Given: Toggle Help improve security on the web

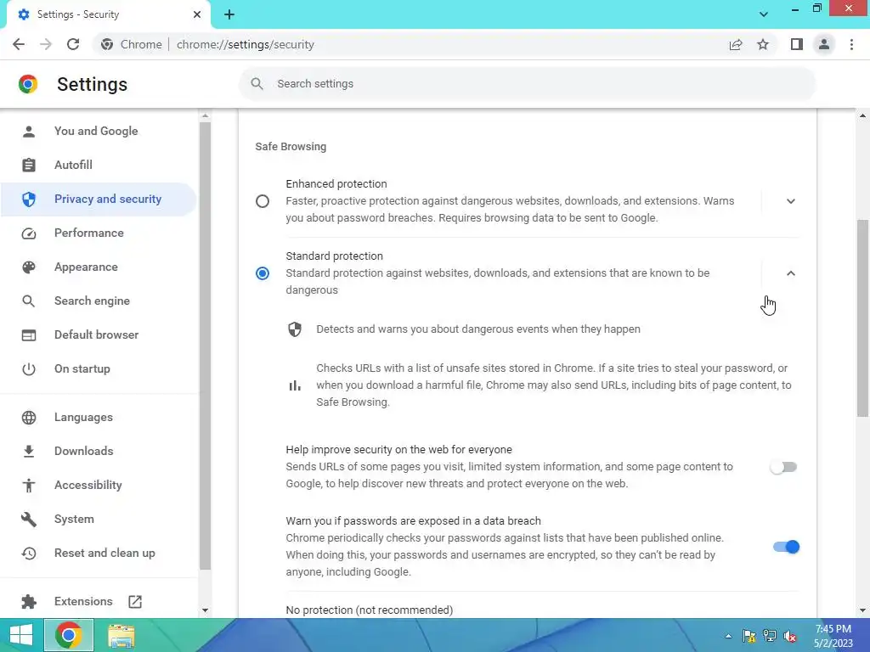Looking at the screenshot, I should click(x=783, y=468).
